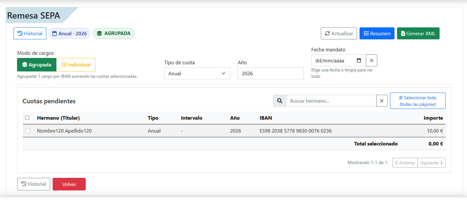
Task: Click the AGRUPADA green badge
Action: click(x=113, y=33)
